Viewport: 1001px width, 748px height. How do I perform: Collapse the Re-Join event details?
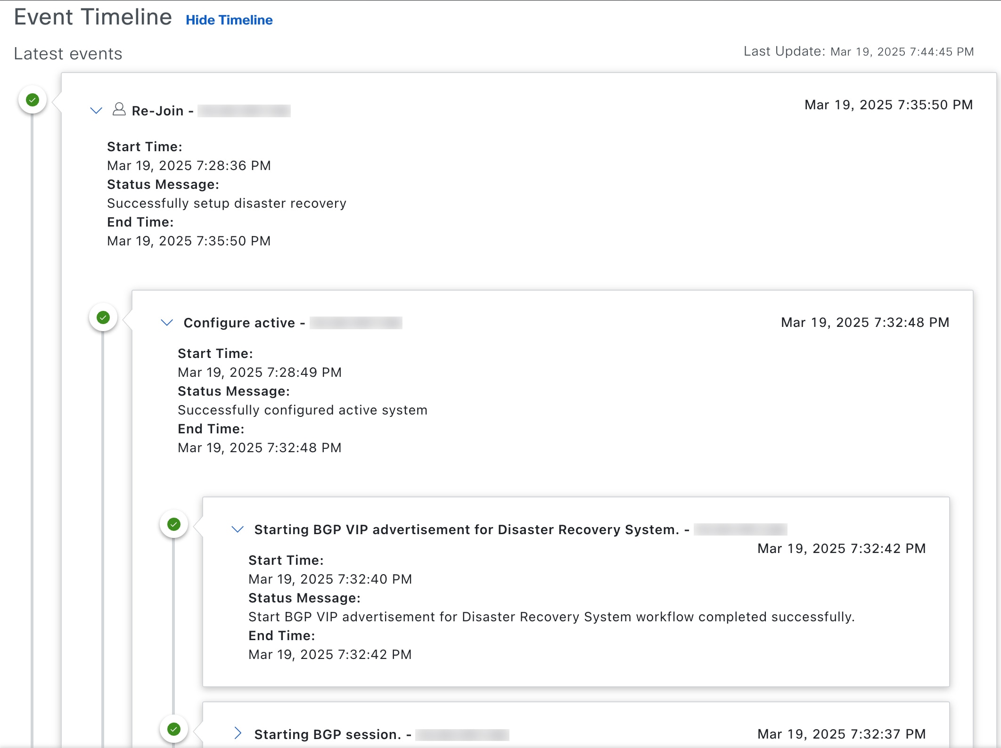96,111
